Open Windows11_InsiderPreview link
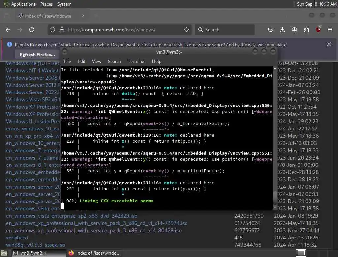 33,121
